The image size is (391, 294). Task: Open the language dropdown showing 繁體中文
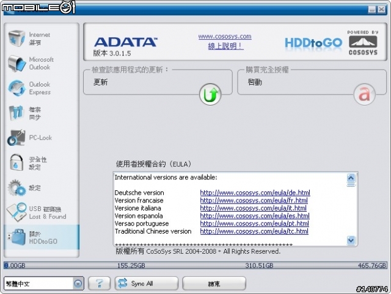pos(44,284)
